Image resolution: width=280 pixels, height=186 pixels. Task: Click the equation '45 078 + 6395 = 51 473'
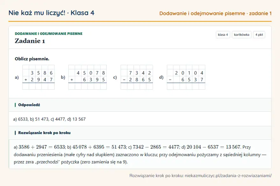(99, 147)
